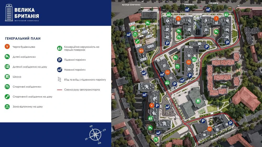Click the 'вулиця Шевченко' street label
This screenshot has height=147, width=262.
pyautogui.click(x=131, y=5)
